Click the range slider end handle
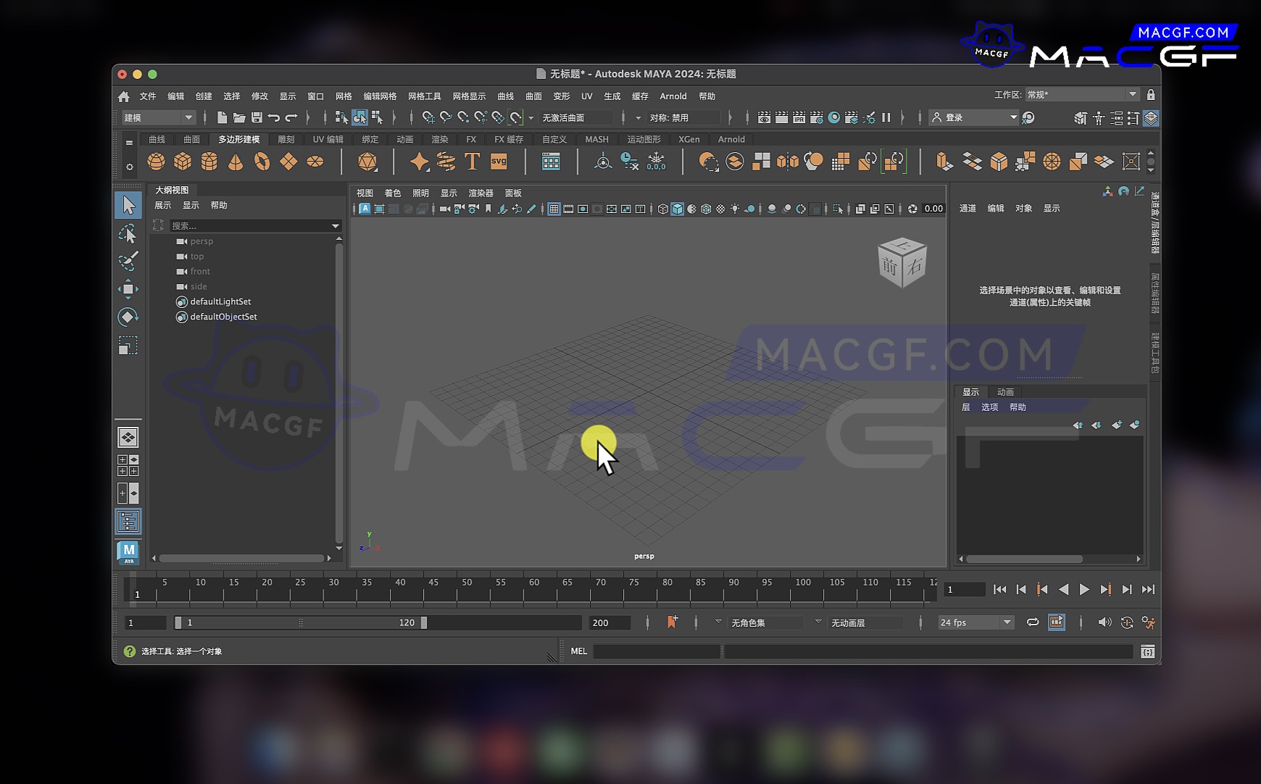Viewport: 1261px width, 784px height. (x=424, y=622)
